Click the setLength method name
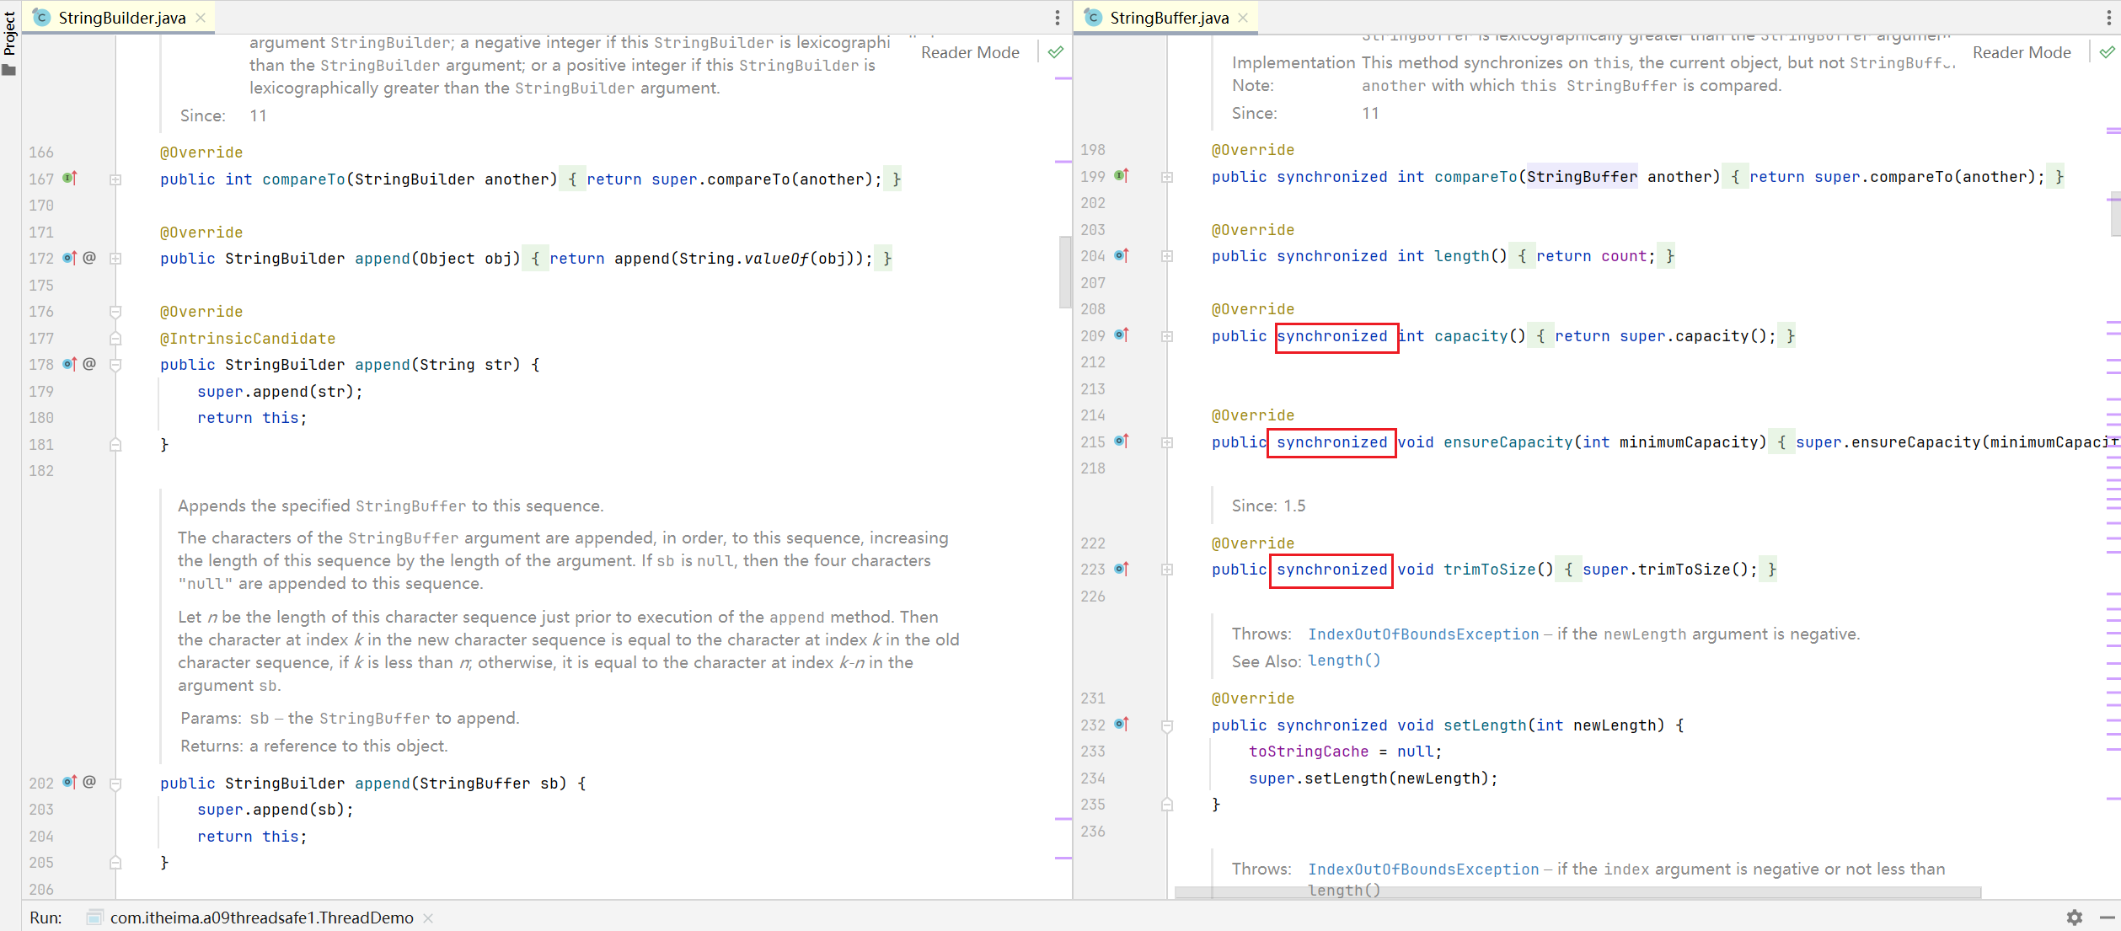2121x931 pixels. (1485, 725)
